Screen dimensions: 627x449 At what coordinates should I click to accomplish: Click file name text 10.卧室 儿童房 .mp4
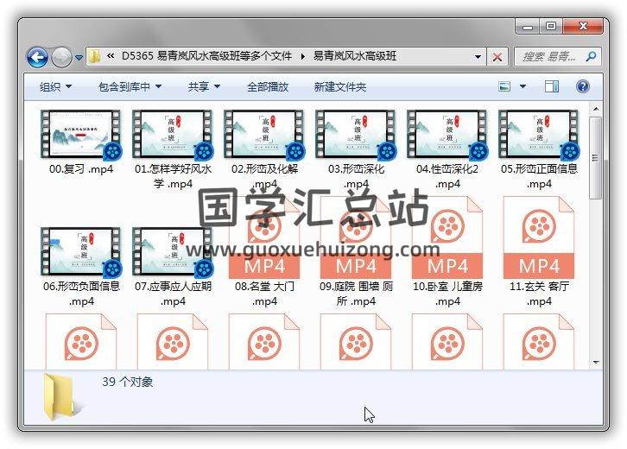[x=447, y=294]
